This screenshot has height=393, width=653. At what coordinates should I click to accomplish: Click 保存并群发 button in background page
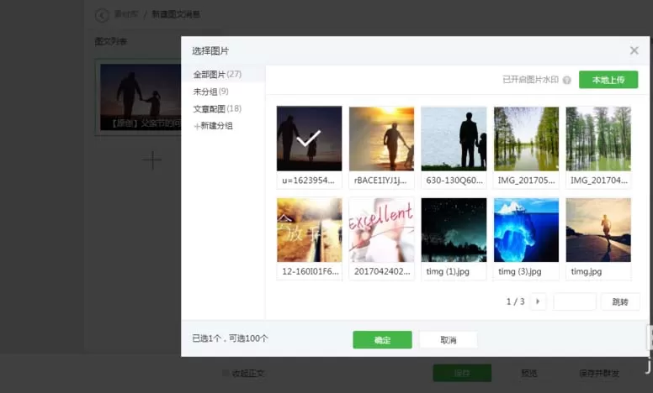pos(599,373)
